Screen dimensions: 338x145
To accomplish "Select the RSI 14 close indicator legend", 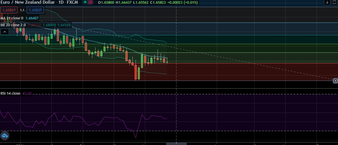I will click(10, 93).
